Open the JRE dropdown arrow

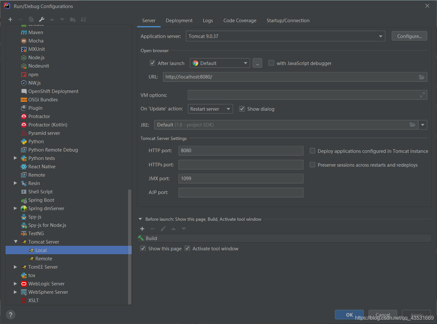pyautogui.click(x=423, y=125)
